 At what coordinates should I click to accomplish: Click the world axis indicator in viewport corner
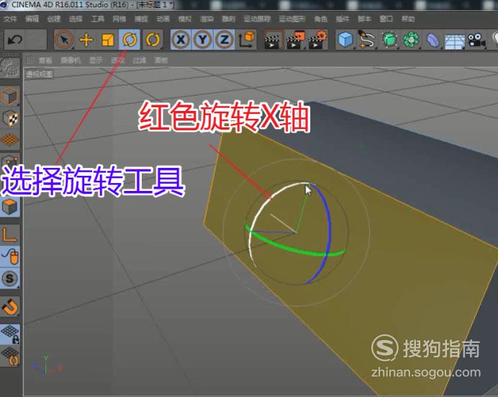pyautogui.click(x=47, y=365)
